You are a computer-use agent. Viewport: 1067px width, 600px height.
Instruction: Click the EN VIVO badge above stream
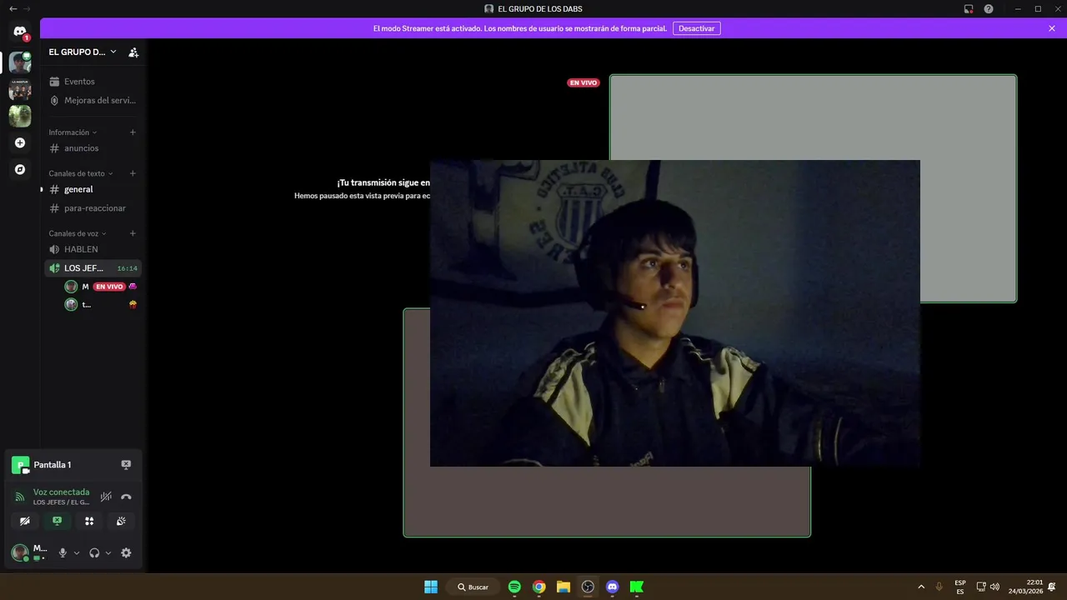point(584,82)
